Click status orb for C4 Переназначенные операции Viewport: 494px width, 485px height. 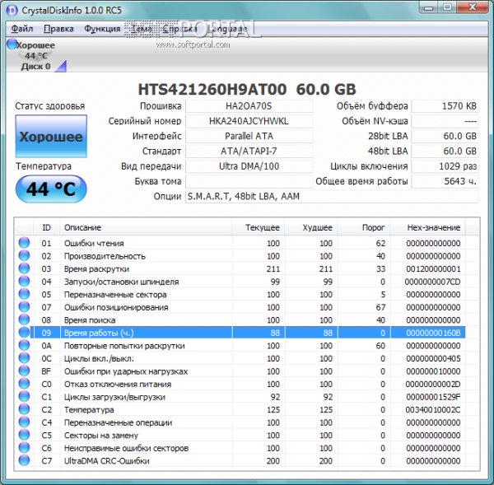[24, 422]
